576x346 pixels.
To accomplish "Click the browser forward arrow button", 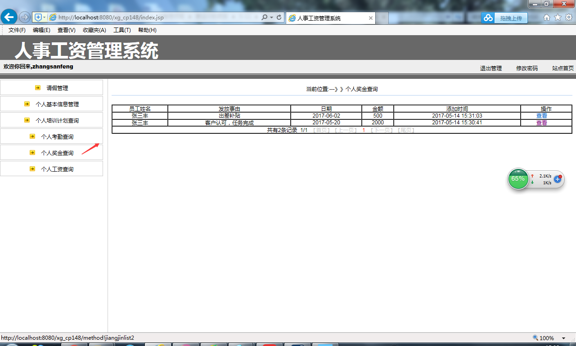I will [x=25, y=17].
